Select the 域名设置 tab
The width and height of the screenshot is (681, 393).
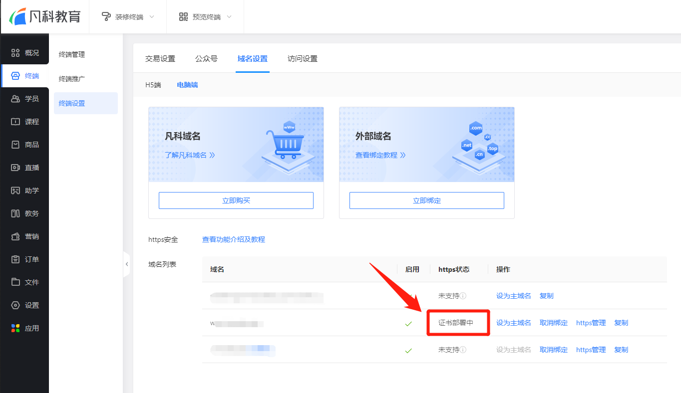(x=253, y=59)
